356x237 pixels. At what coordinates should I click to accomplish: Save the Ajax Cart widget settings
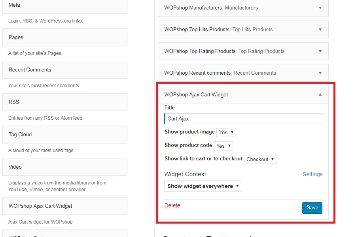click(x=312, y=208)
